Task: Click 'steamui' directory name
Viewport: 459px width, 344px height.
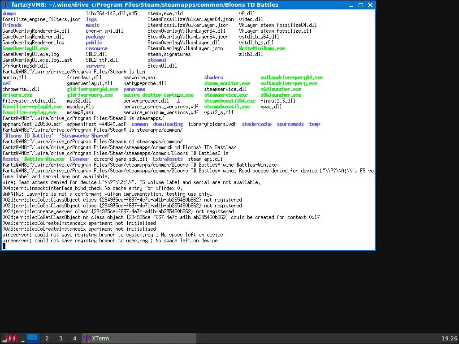Action: coord(157,60)
